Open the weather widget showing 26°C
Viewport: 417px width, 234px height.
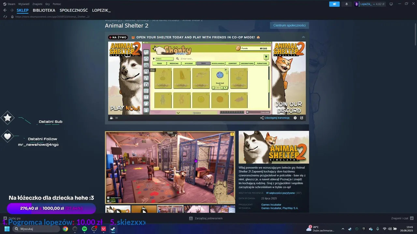320,229
